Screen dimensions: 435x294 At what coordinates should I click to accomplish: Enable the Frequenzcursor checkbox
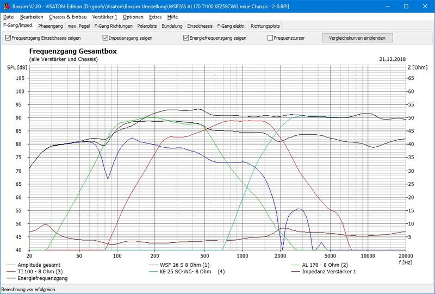(270, 38)
